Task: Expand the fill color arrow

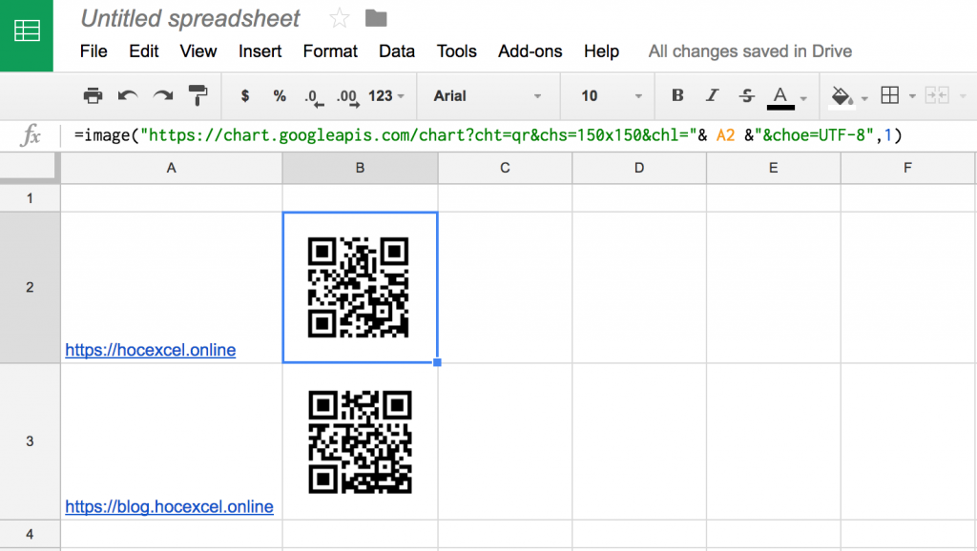Action: [864, 98]
